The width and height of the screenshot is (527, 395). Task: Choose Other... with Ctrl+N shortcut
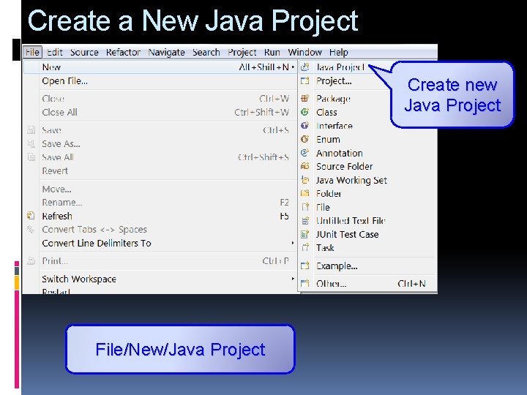point(367,284)
